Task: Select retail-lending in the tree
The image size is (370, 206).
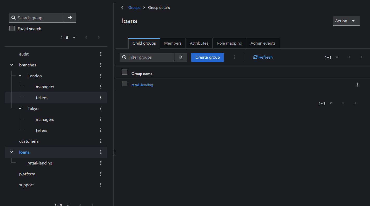Action: [x=40, y=163]
